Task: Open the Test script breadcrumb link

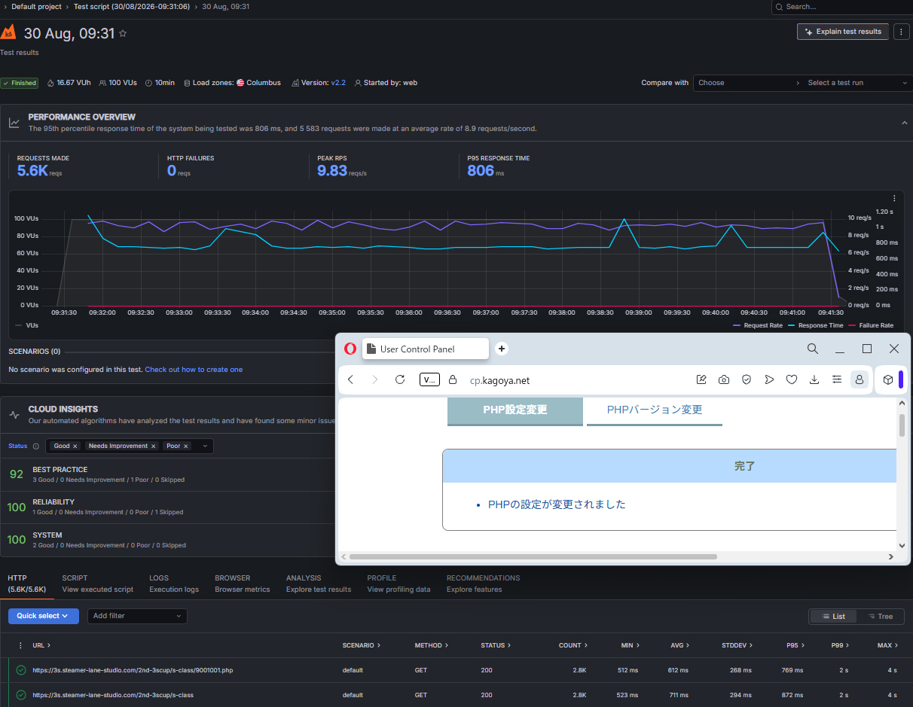Action: 132,6
